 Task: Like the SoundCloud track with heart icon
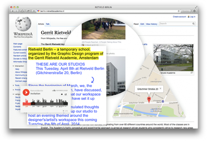tap(62, 94)
